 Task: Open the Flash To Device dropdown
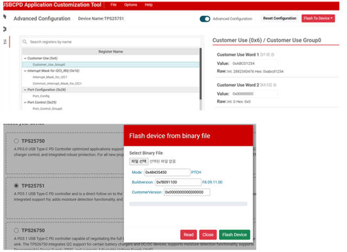(x=318, y=18)
